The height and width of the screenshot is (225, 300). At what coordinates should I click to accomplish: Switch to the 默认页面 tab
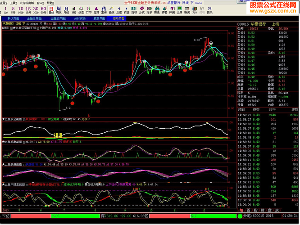(x=13, y=18)
